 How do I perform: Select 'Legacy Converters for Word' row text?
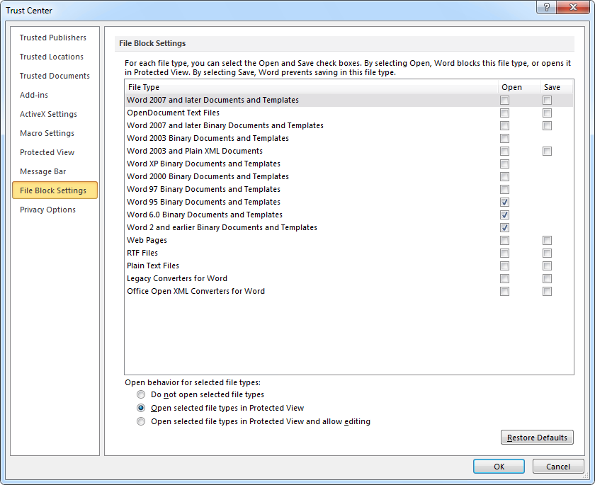tap(177, 278)
